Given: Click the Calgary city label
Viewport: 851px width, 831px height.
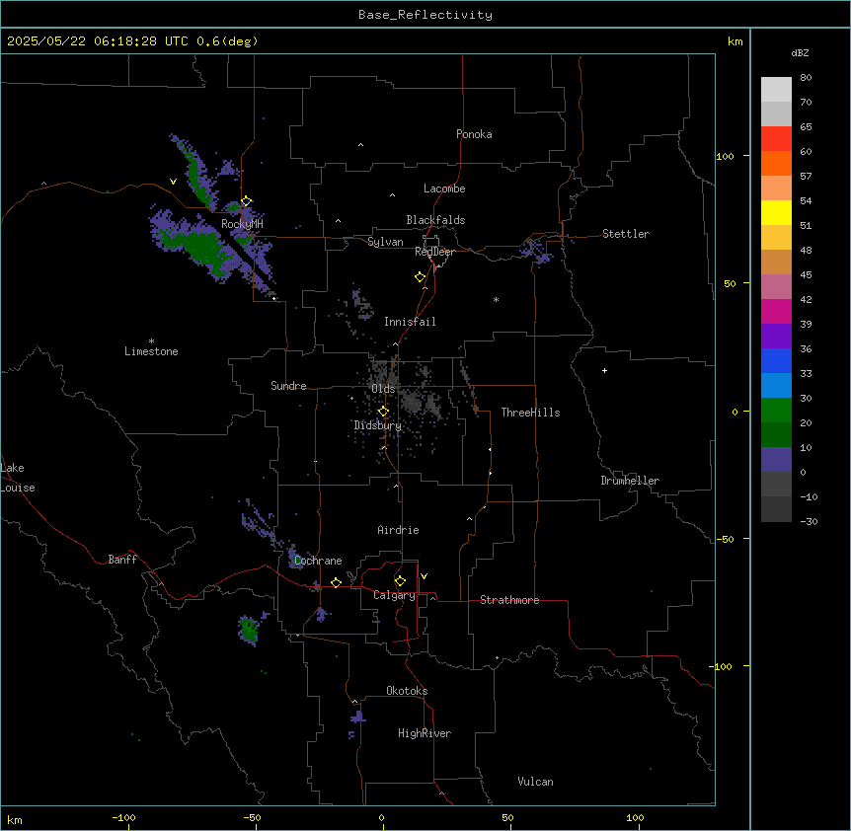Looking at the screenshot, I should click(x=394, y=595).
